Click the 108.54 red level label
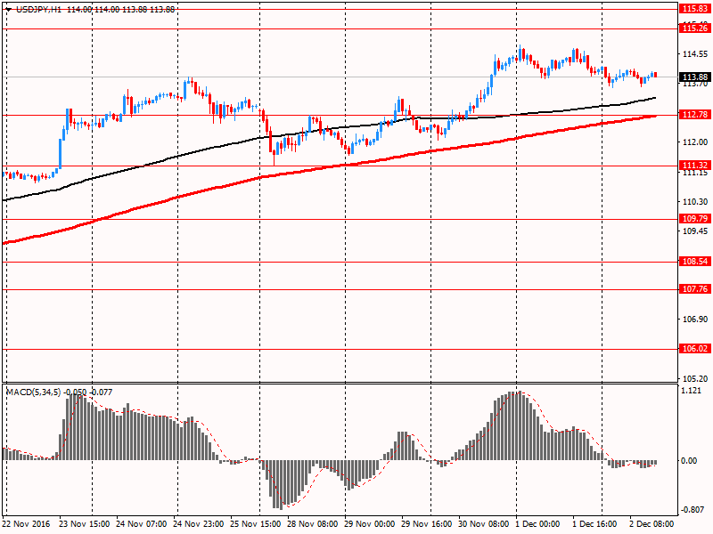This screenshot has width=713, height=534. tap(694, 262)
